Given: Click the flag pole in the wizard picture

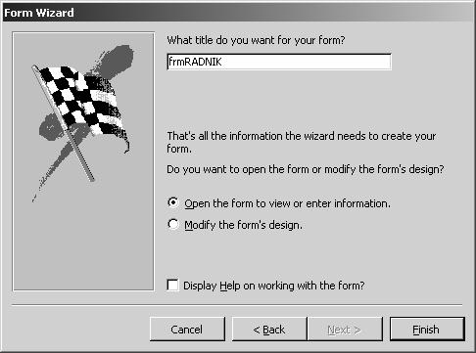Looking at the screenshot, I should tap(64, 123).
